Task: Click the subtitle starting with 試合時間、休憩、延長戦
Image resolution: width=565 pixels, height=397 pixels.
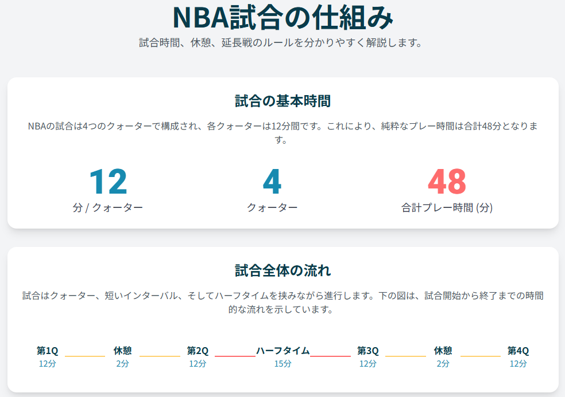Action: (281, 43)
